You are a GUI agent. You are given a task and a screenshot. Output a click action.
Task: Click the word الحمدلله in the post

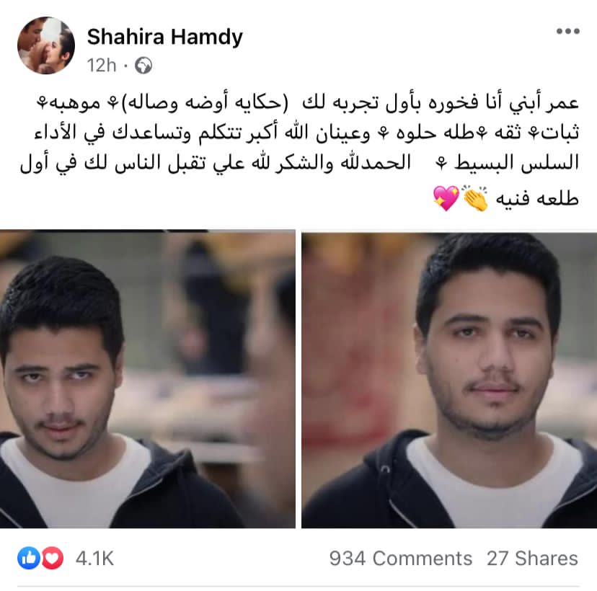coord(376,162)
